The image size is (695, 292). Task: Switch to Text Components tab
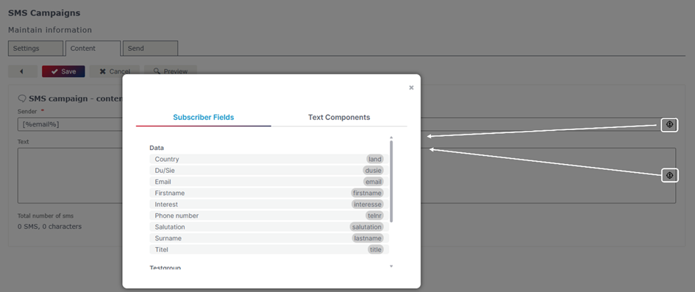(x=339, y=118)
